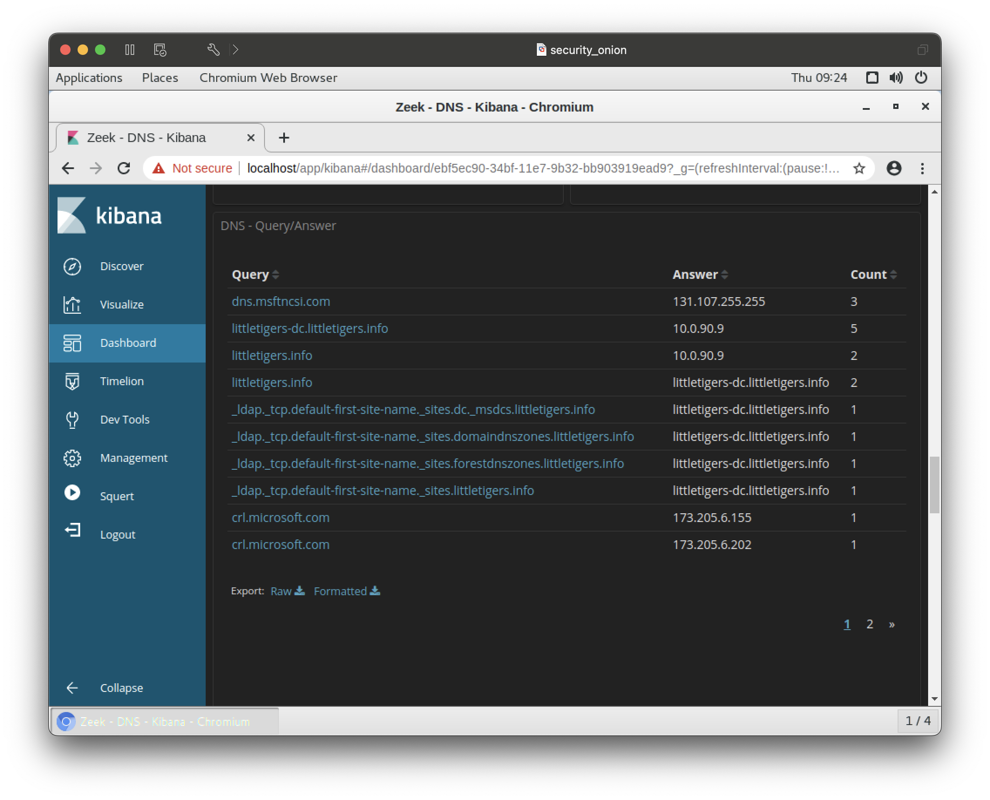The width and height of the screenshot is (990, 800).
Task: Click the VM snapshot icon in title bar
Action: click(159, 49)
